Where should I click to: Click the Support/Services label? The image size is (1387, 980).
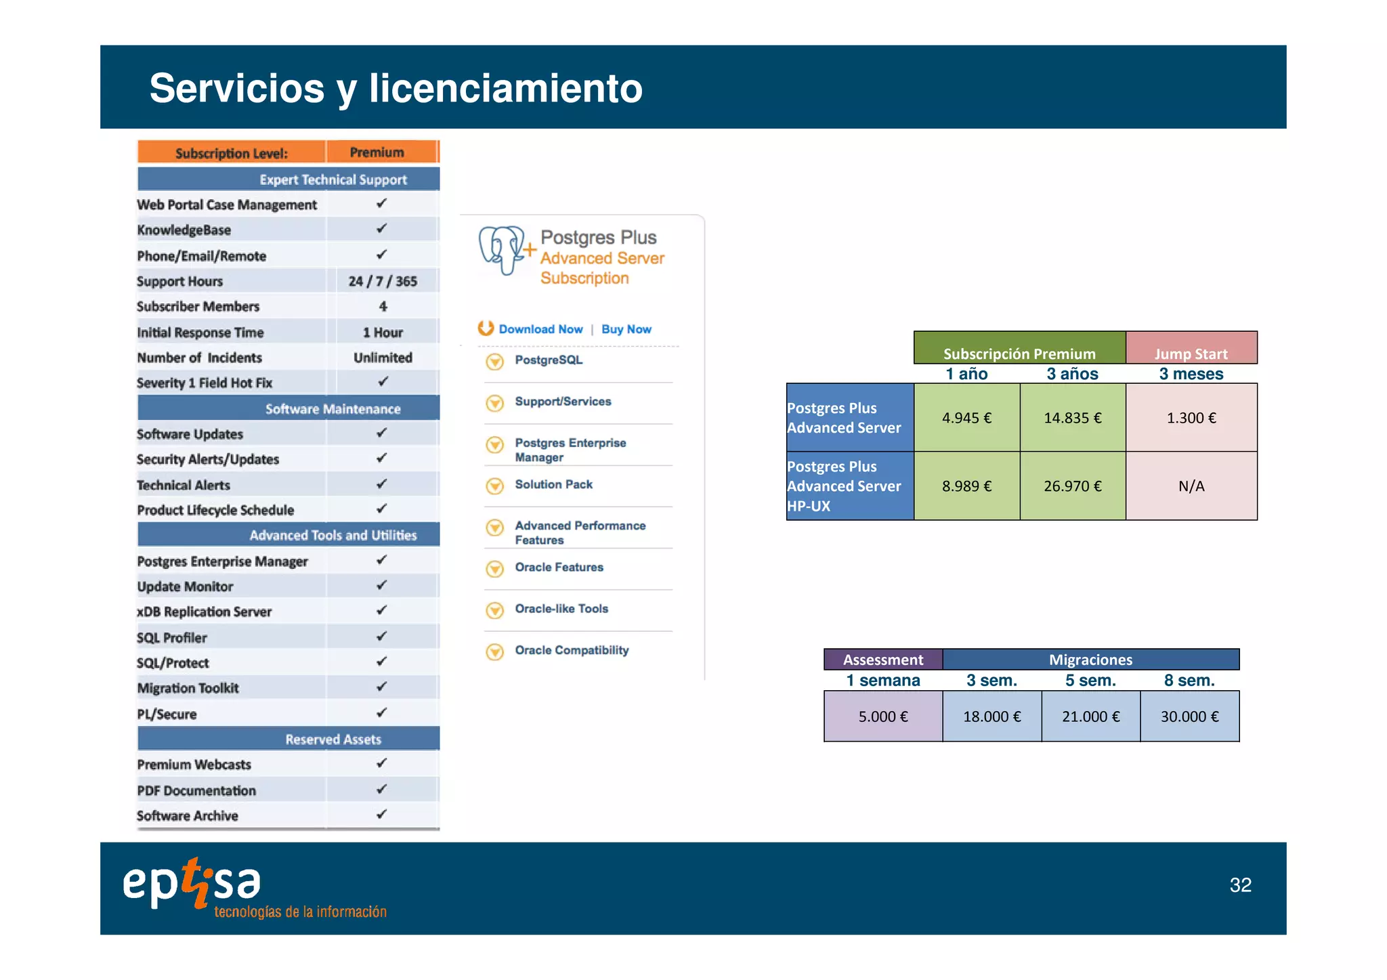[x=563, y=401]
